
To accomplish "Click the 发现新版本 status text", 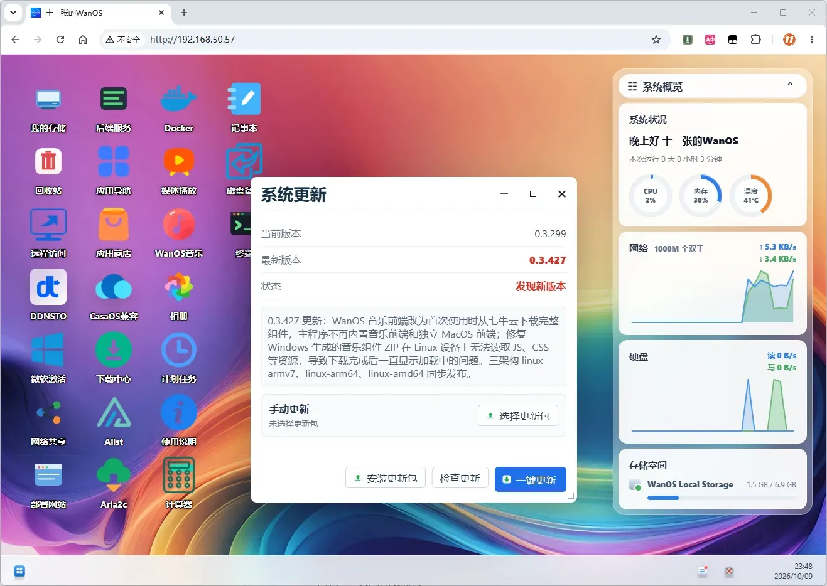I will (541, 286).
